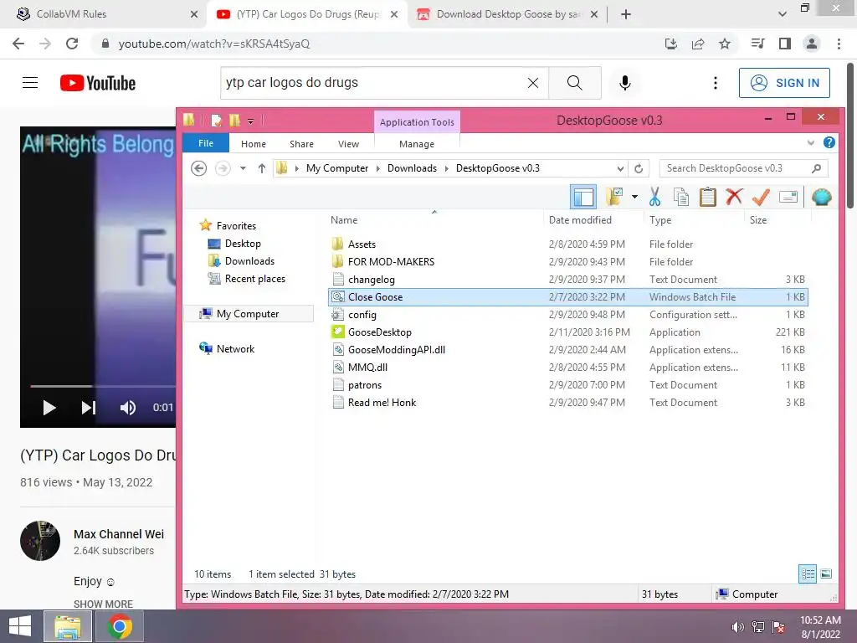
Task: Open recent locations dropdown in Explorer
Action: coord(243,168)
